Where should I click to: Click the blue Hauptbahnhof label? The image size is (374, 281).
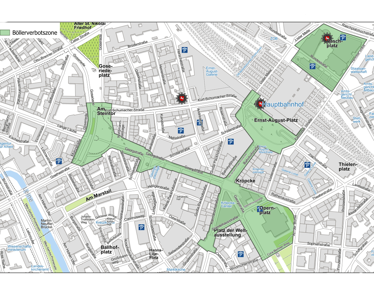pyautogui.click(x=283, y=104)
